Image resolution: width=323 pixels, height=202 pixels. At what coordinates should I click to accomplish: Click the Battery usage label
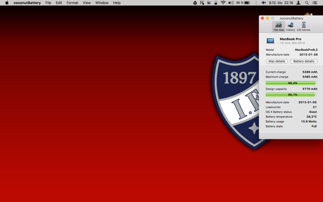pyautogui.click(x=275, y=122)
